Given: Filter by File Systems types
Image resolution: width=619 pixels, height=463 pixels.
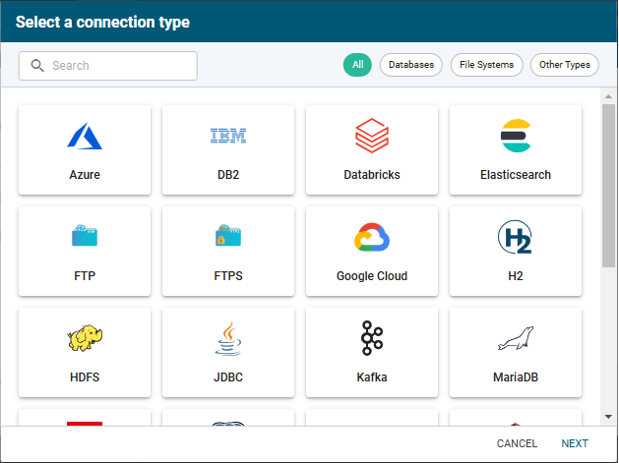Looking at the screenshot, I should 487,65.
